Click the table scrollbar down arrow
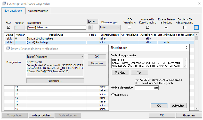Viewport: 203px width, 120px height. click(x=197, y=109)
